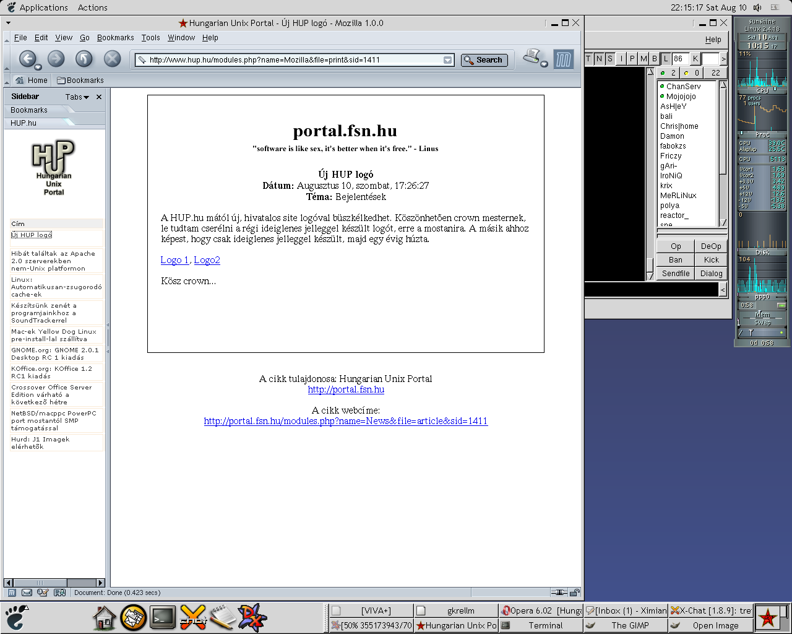The image size is (792, 634).
Task: Launch the notepad text editor panel icon
Action: pyautogui.click(x=223, y=617)
